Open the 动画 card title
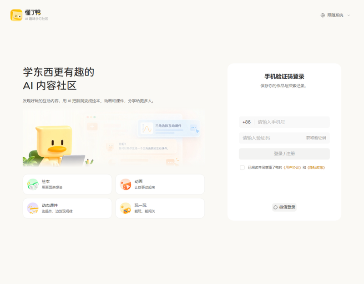Screen dimensions: 364x284 (x=139, y=181)
